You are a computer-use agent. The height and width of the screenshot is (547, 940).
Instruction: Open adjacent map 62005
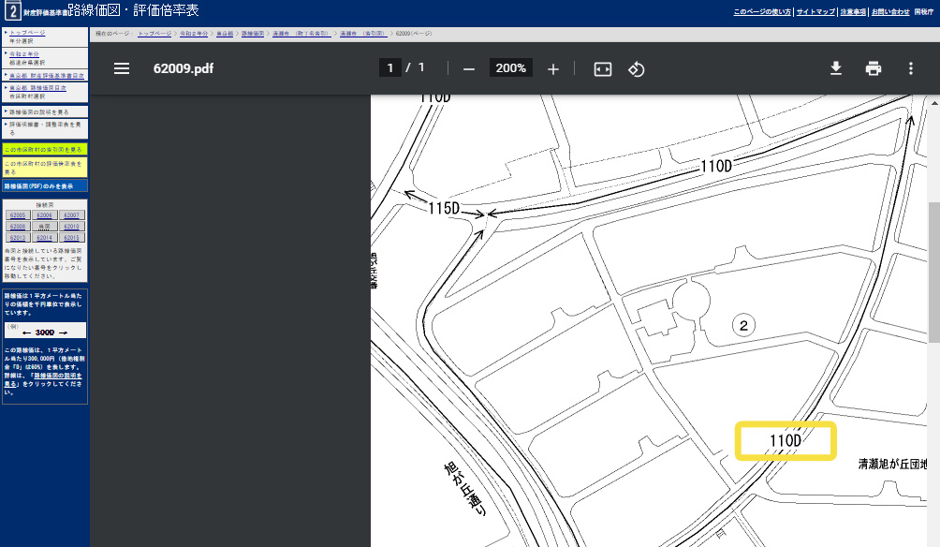click(18, 215)
